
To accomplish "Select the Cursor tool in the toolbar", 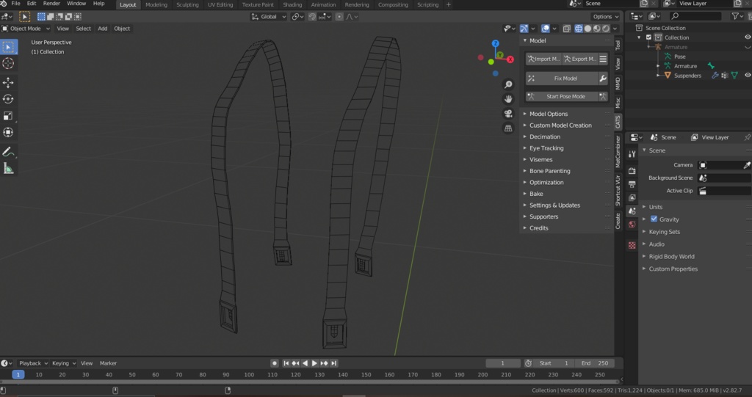I will pos(9,64).
